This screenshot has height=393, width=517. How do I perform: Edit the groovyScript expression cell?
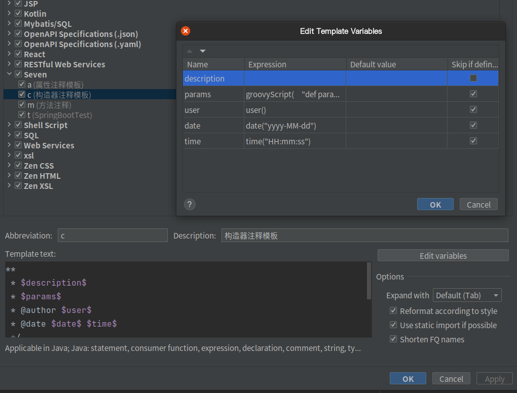pos(295,94)
